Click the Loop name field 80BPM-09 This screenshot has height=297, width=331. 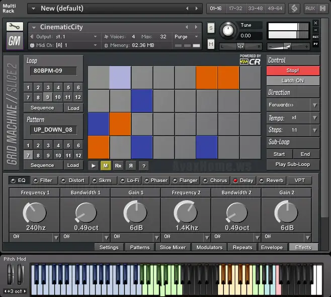(54, 71)
